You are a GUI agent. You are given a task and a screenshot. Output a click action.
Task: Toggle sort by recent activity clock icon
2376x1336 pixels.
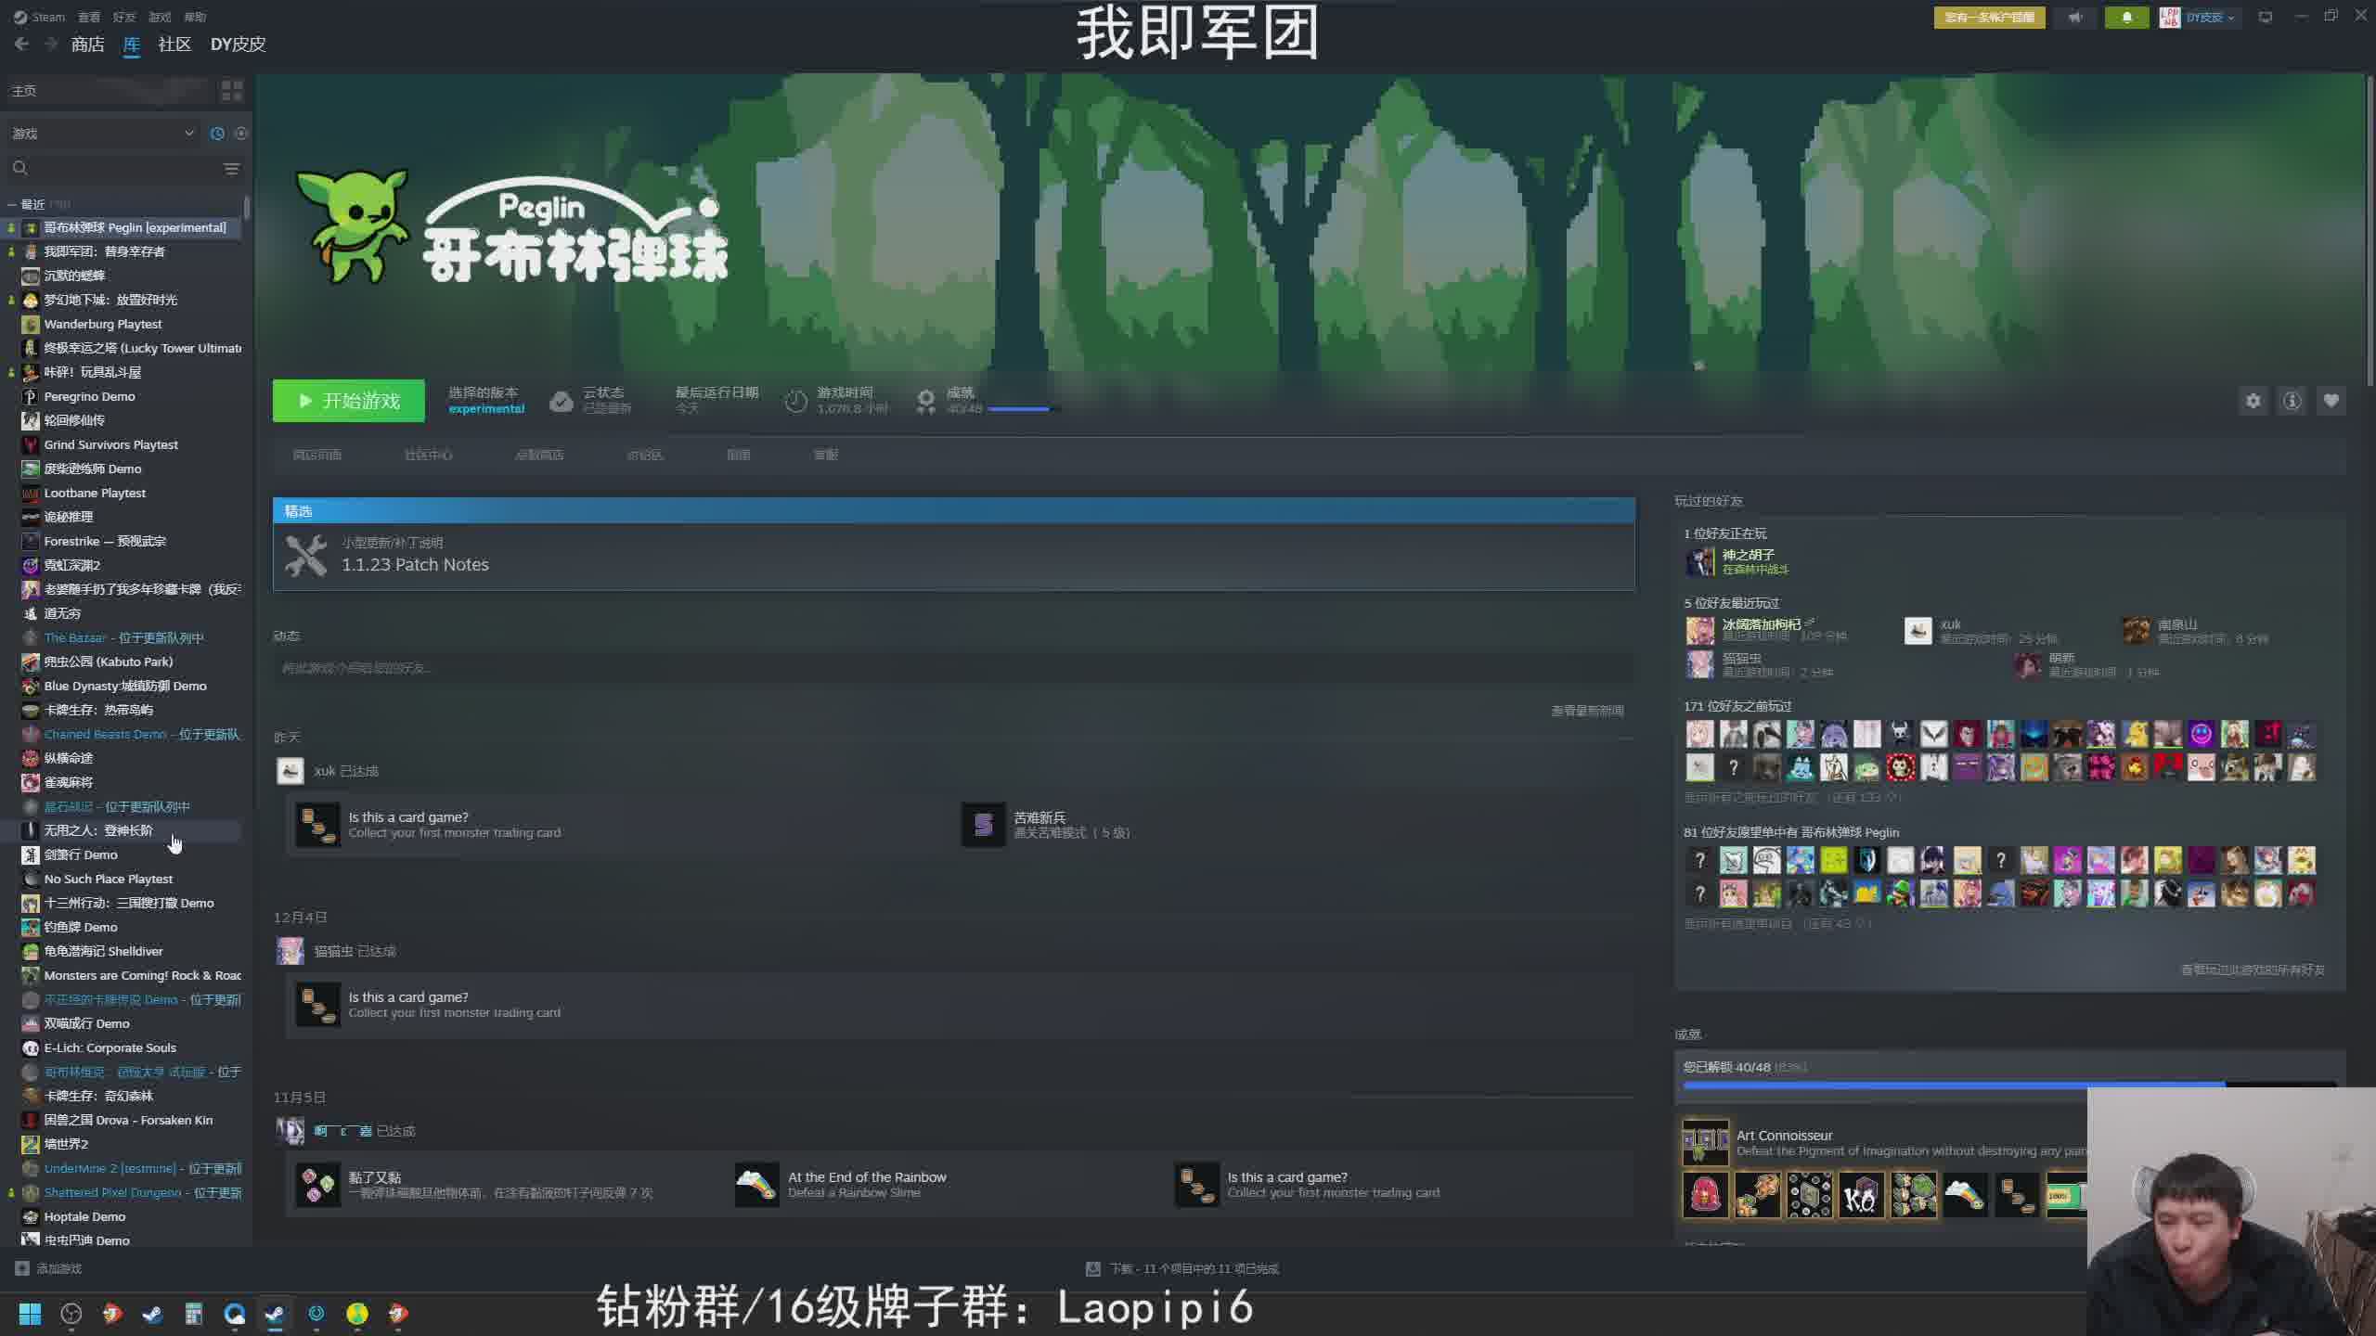pos(217,134)
